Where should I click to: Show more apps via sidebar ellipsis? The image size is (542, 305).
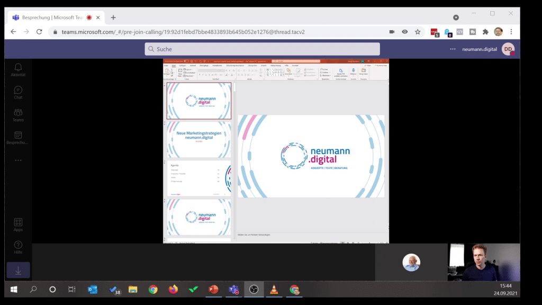[18, 160]
